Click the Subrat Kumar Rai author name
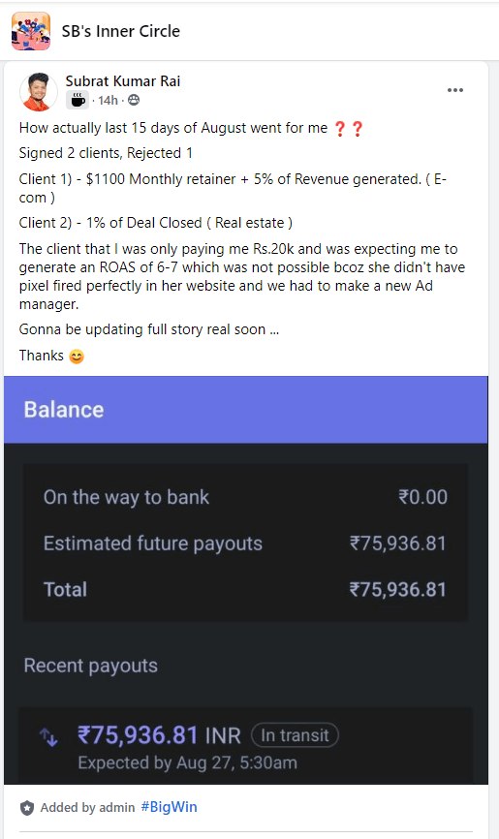This screenshot has height=839, width=499. tap(123, 81)
